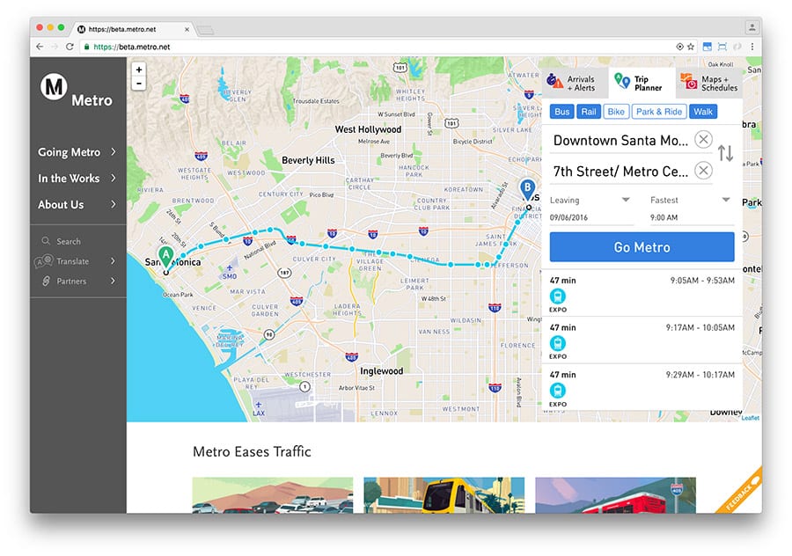Screen dimensions: 792x556
Task: Click the browser address bar URL
Action: click(132, 47)
